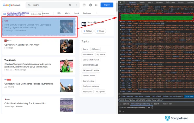Select the Kayo Sports topic chip
The height and width of the screenshot is (123, 194).
click(88, 92)
